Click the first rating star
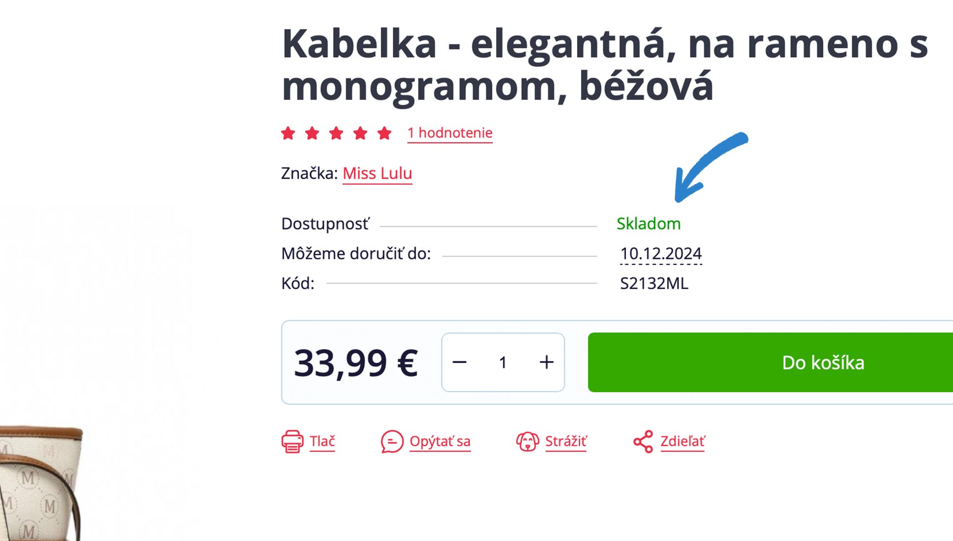Screen dimensions: 953x541 coord(288,133)
